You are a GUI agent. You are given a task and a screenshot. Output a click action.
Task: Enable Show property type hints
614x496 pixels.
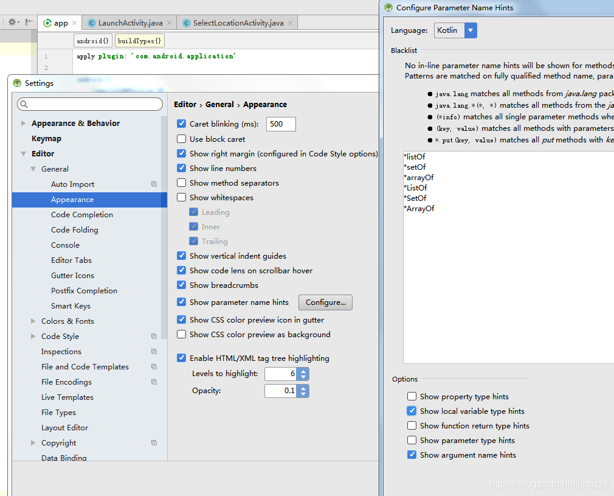(x=412, y=396)
